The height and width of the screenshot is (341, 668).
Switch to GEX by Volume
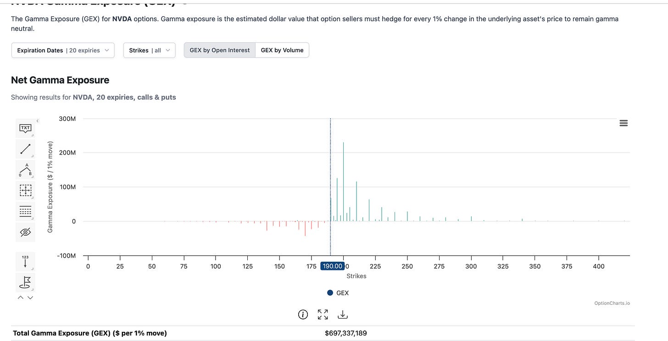(x=282, y=50)
